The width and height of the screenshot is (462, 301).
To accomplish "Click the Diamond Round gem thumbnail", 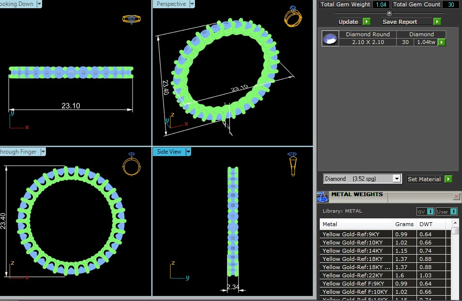I will tap(330, 39).
